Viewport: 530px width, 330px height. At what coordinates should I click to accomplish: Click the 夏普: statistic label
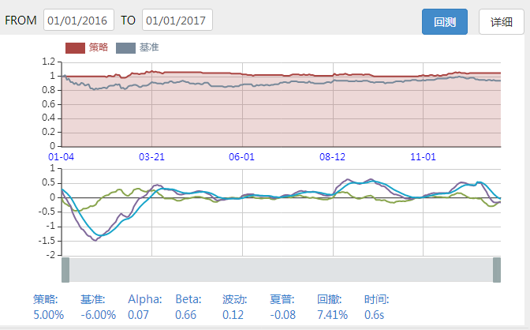pos(282,299)
